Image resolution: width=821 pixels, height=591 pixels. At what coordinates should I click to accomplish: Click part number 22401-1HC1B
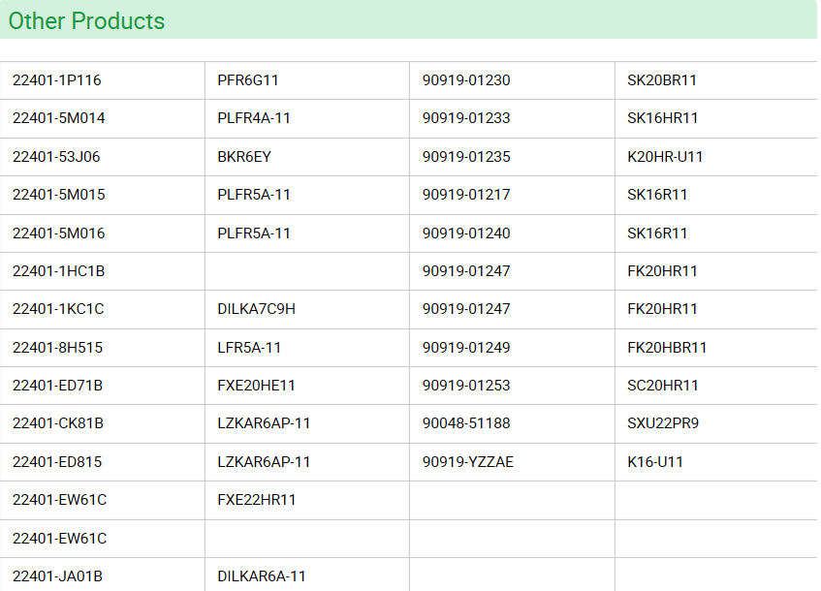coord(58,271)
